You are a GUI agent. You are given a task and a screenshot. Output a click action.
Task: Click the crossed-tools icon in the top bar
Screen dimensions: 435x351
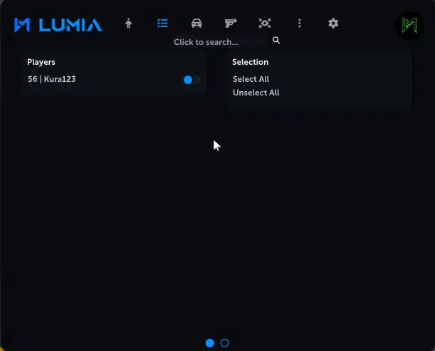265,23
